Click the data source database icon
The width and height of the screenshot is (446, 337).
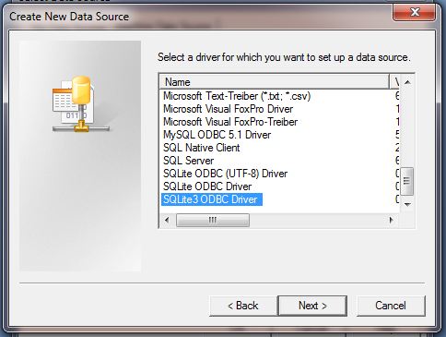[81, 104]
